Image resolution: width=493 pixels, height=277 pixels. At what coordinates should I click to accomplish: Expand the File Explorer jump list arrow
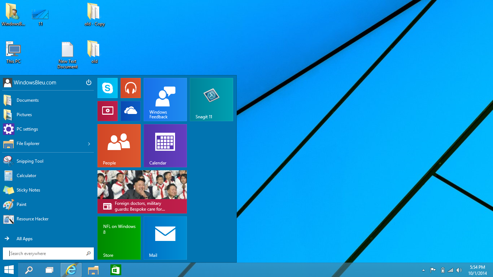coord(89,144)
